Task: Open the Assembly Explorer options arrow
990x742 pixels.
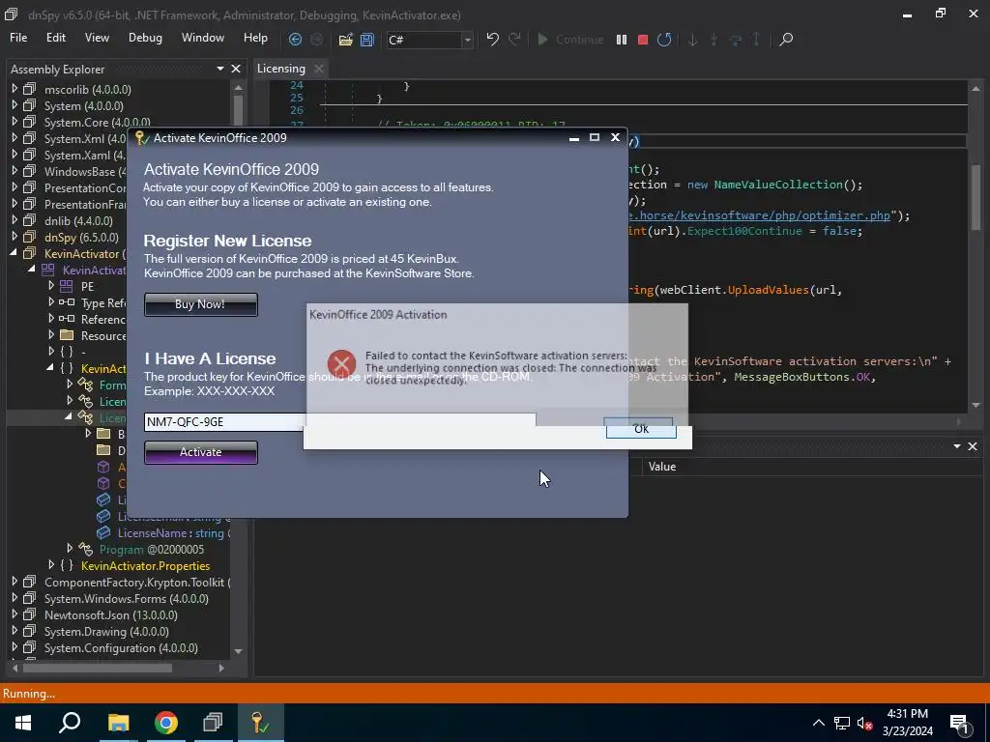Action: coord(219,69)
